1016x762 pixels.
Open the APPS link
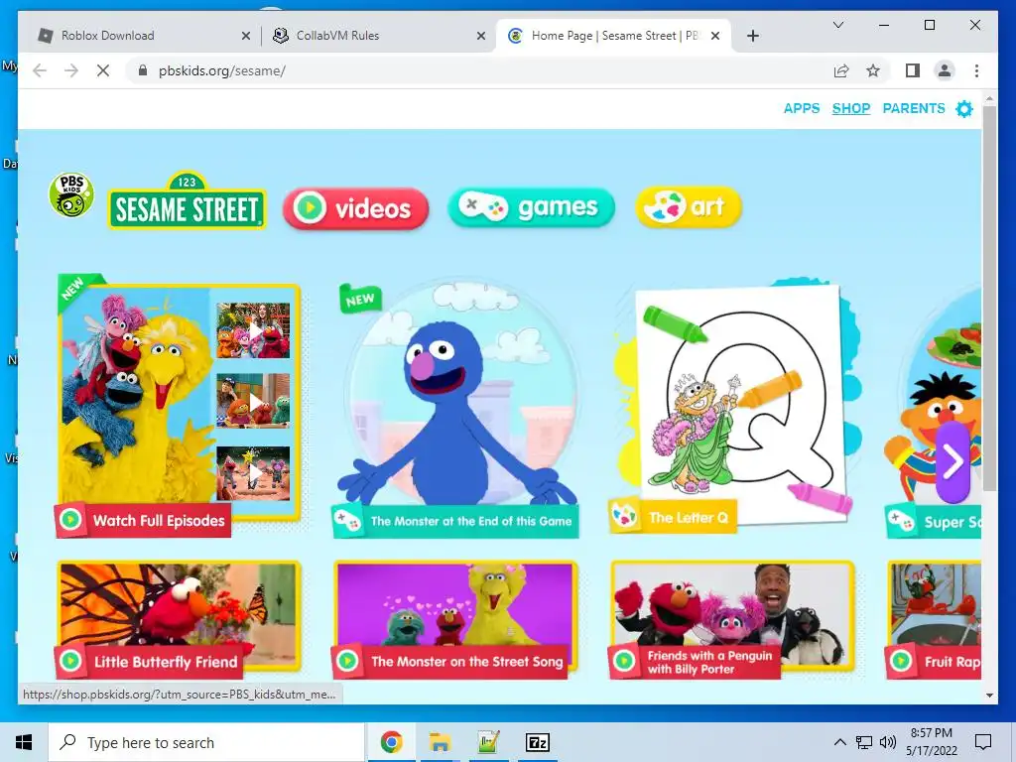802,108
